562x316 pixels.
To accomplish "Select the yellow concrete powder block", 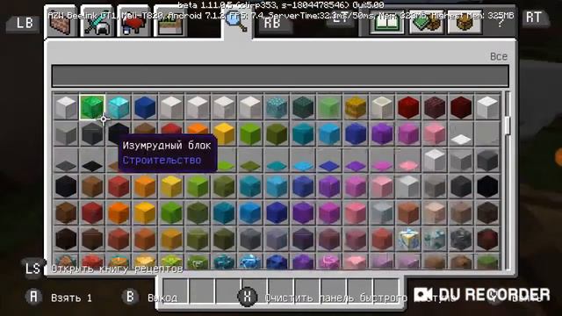I will click(x=171, y=186).
